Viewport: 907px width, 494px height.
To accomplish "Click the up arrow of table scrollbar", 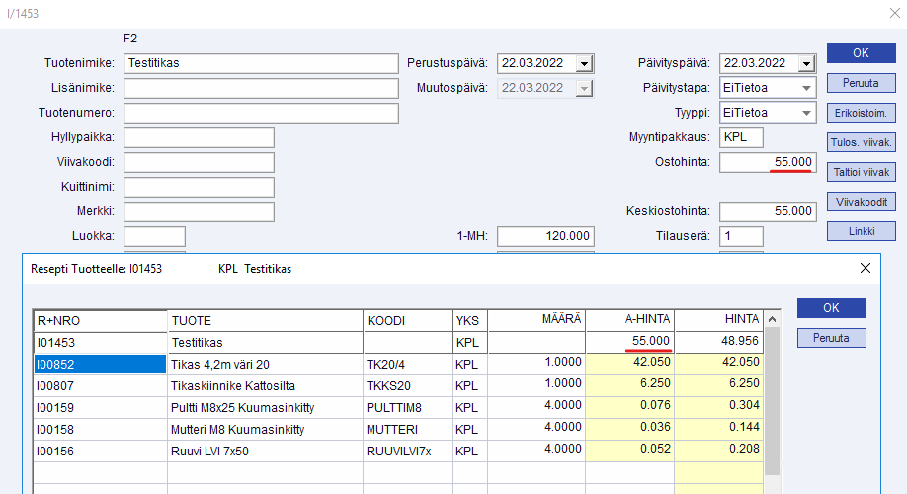I will pos(773,319).
